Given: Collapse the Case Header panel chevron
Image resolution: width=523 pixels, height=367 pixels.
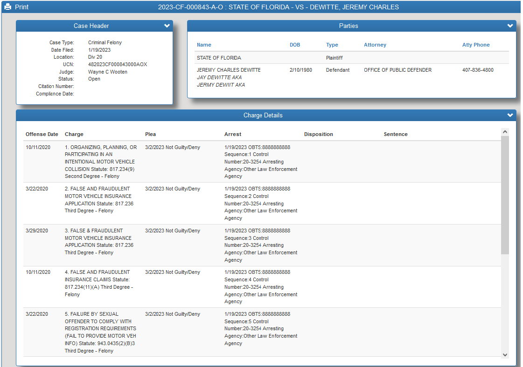Looking at the screenshot, I should tap(167, 26).
